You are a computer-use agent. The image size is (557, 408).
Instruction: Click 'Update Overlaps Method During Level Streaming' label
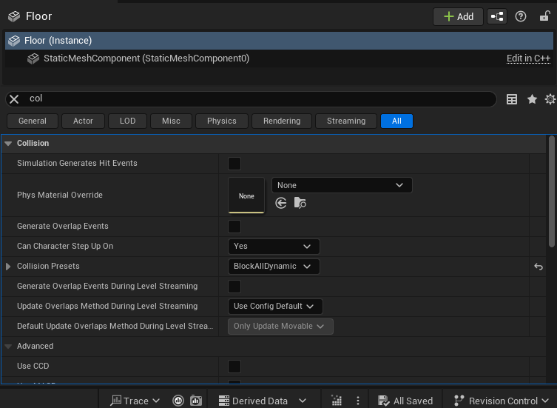tap(107, 306)
